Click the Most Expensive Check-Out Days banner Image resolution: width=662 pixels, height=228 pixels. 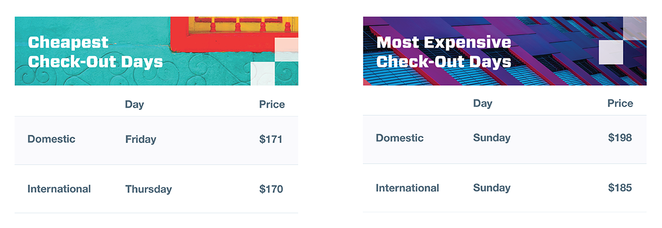click(504, 51)
